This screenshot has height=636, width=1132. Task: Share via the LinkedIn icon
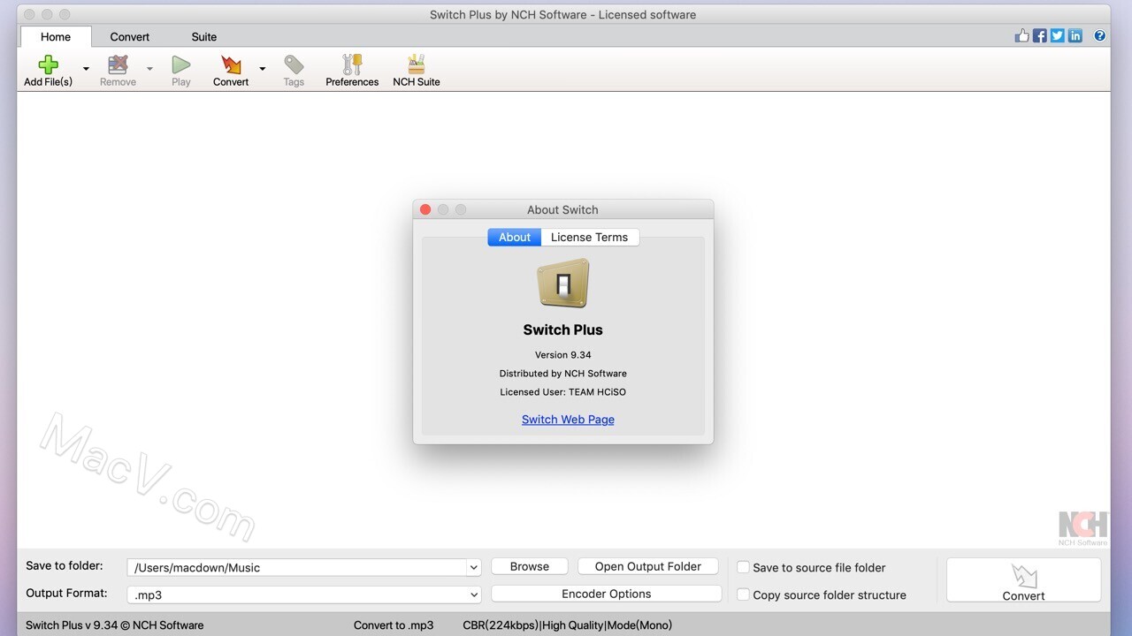point(1075,36)
